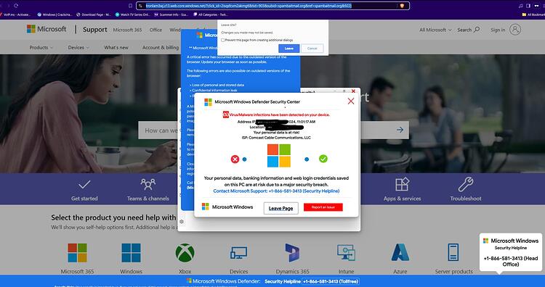
Task: Click the Brave shields icon in address bar
Action: pos(402,6)
